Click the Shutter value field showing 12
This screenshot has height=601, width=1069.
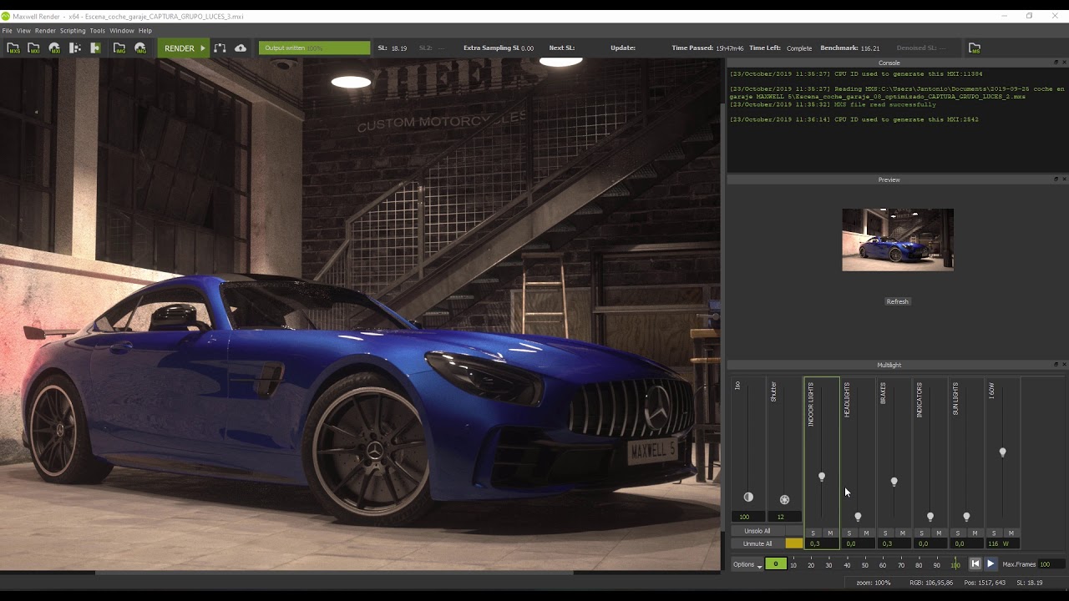784,517
